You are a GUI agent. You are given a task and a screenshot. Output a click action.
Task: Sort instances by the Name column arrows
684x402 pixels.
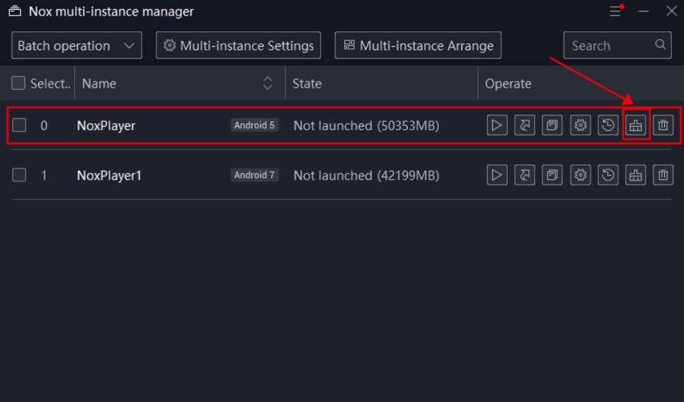[x=268, y=83]
